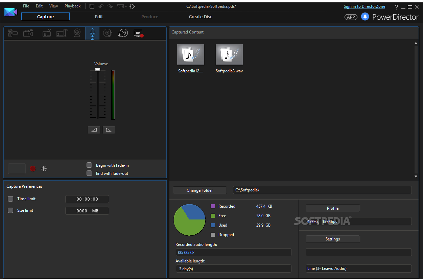
Task: Switch to the Produce tab
Action: [x=150, y=17]
